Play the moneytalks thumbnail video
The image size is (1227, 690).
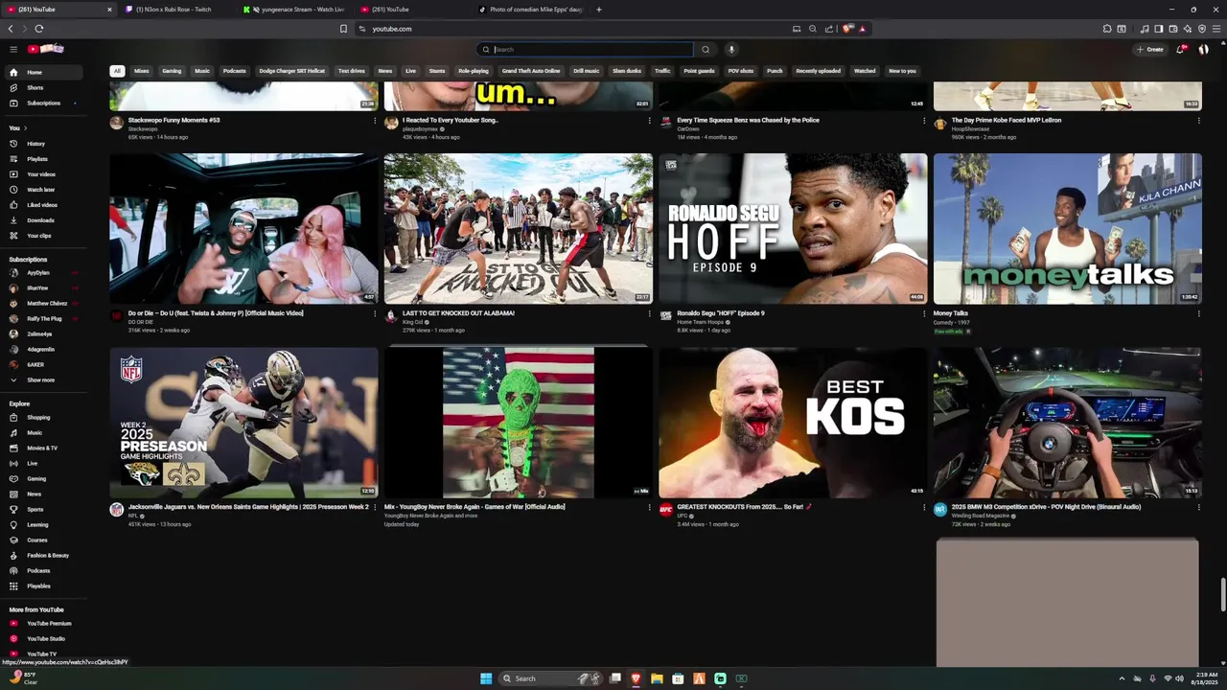point(1067,229)
